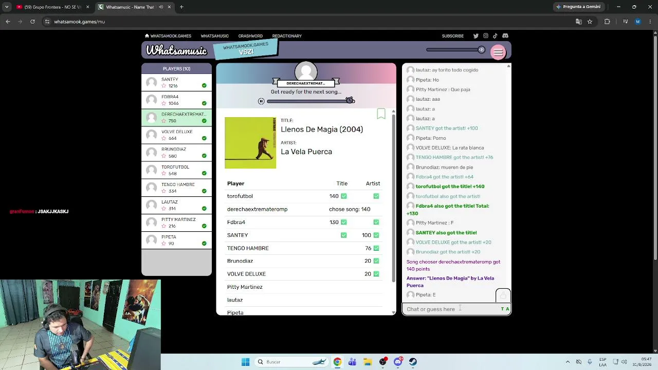Open Discord in the taskbar
This screenshot has width=658, height=370.
pyautogui.click(x=398, y=362)
